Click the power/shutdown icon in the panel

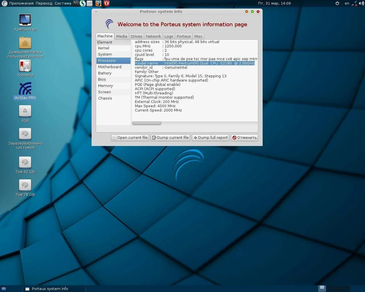337,3
